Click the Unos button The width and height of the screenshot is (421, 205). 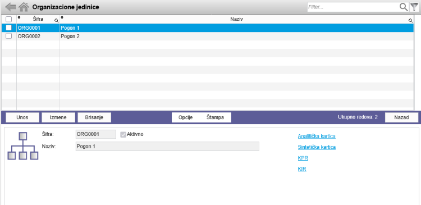pyautogui.click(x=22, y=117)
